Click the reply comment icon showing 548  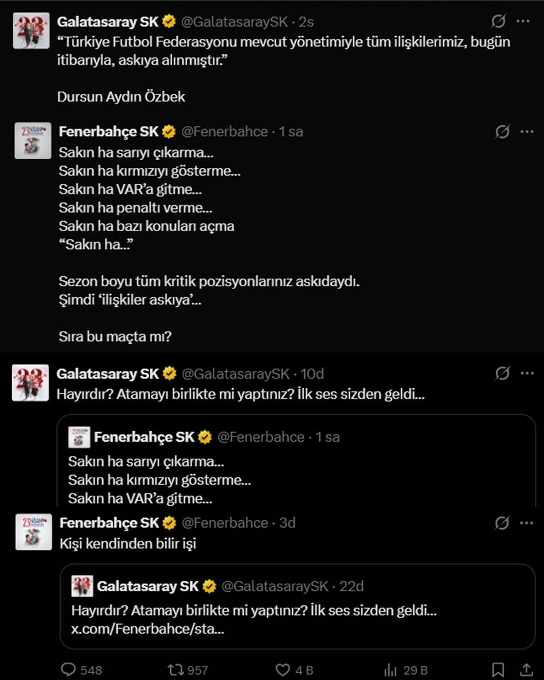point(68,669)
